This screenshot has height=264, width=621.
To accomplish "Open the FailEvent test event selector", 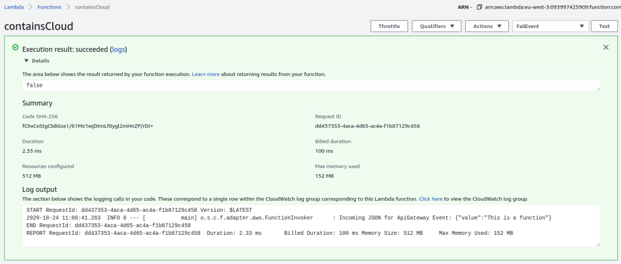I will 550,26.
